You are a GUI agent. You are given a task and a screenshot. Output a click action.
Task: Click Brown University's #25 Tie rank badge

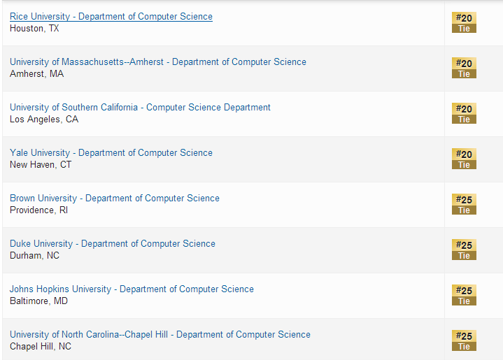pos(464,204)
